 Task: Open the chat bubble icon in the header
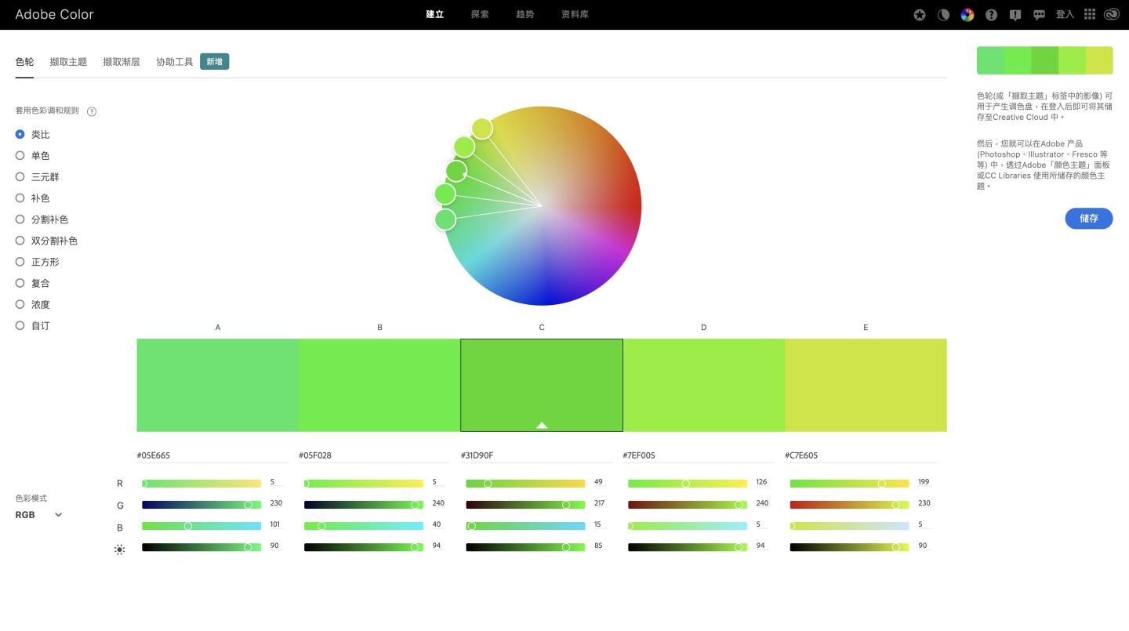[1039, 14]
